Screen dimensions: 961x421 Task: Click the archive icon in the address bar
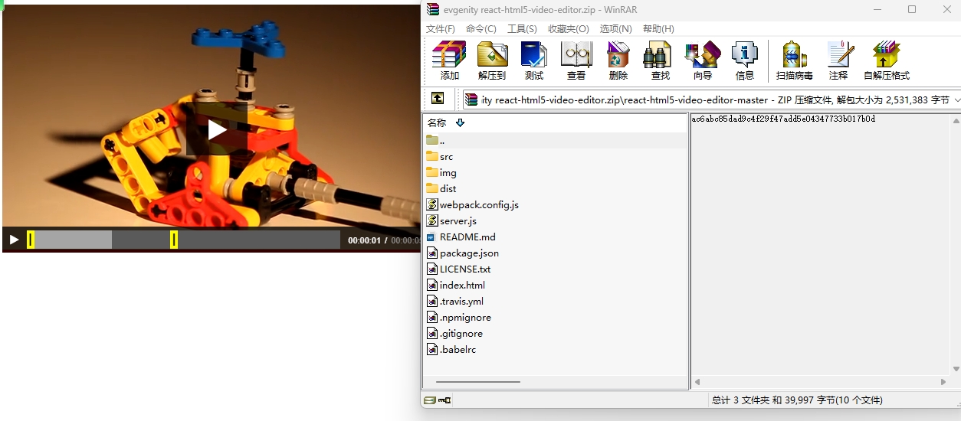[x=472, y=100]
